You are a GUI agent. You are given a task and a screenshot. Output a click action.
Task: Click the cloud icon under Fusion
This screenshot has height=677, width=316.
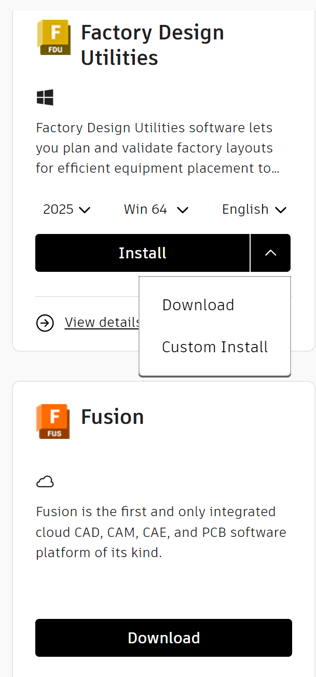click(x=45, y=481)
